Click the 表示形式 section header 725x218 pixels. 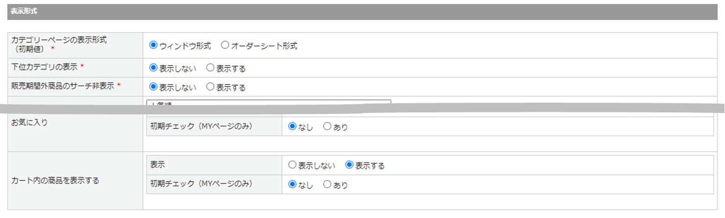(23, 11)
